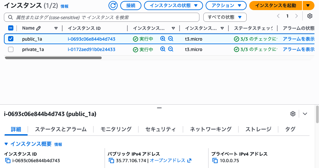Copy the public IPv4 address 35.77.106.174

(x=111, y=161)
